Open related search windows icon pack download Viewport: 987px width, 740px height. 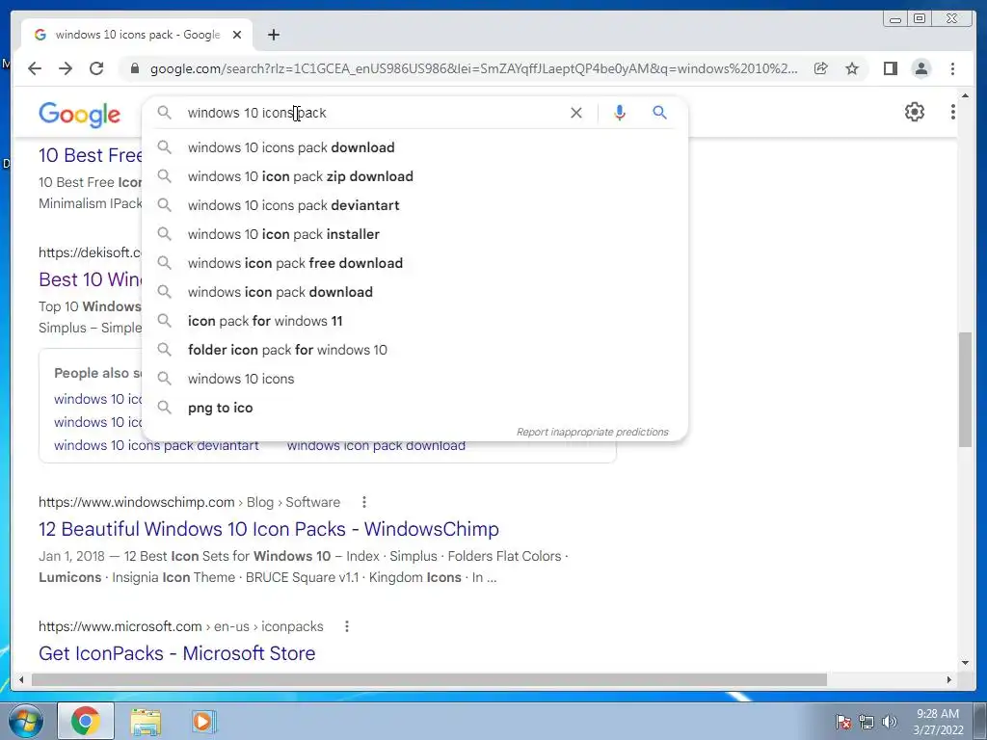(377, 445)
